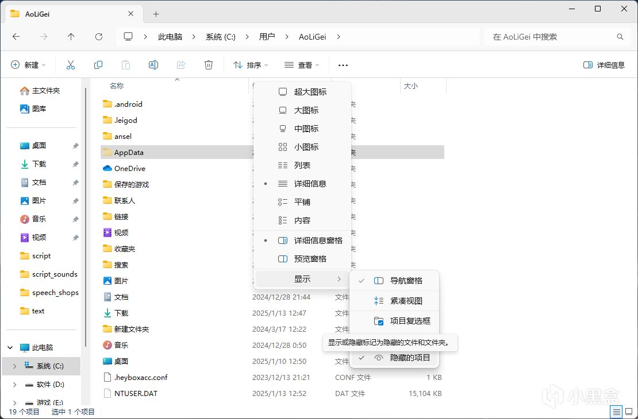The width and height of the screenshot is (638, 419).
Task: Click the Paste clipboard icon
Action: pyautogui.click(x=126, y=65)
